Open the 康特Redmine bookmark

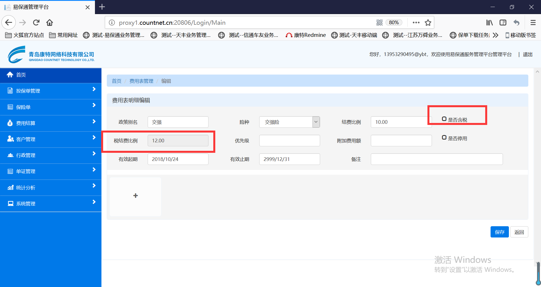point(306,35)
